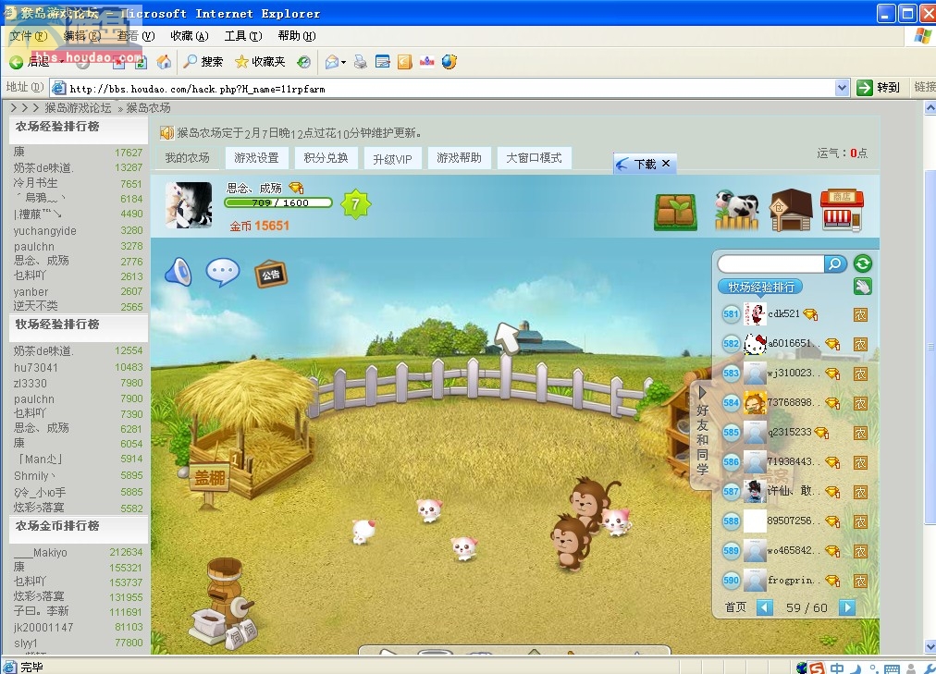Click 首页 first page link
This screenshot has height=674, width=936.
(x=735, y=607)
